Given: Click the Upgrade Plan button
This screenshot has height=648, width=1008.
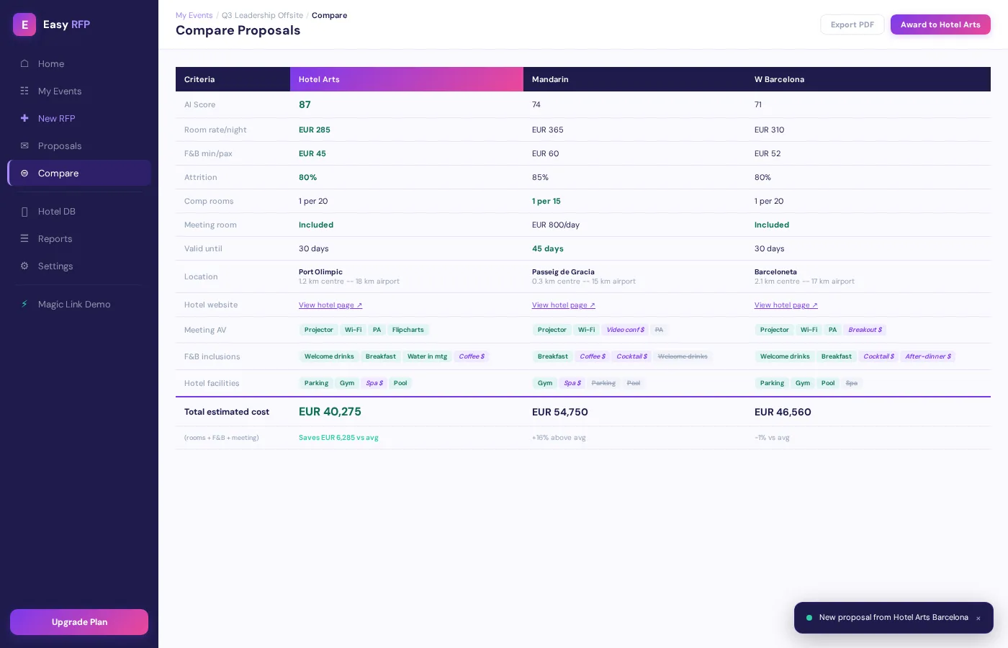Looking at the screenshot, I should click(79, 622).
